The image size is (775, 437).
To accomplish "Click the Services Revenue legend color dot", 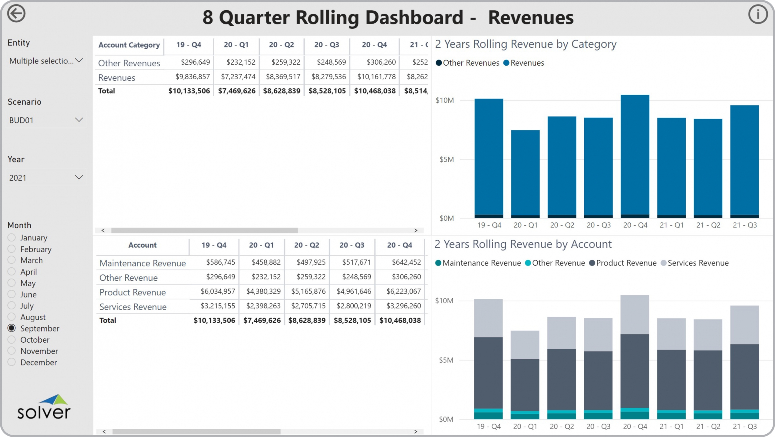I will pos(663,263).
